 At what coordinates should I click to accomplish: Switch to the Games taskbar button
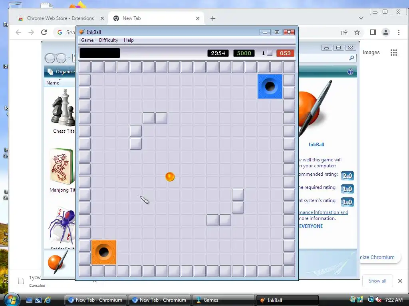tap(223, 300)
